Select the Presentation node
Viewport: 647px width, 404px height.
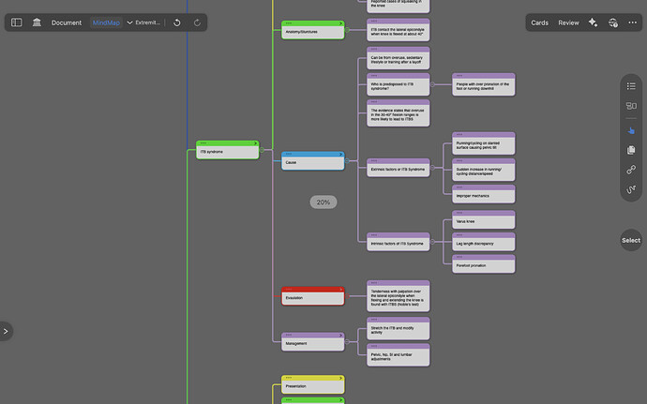pos(313,384)
